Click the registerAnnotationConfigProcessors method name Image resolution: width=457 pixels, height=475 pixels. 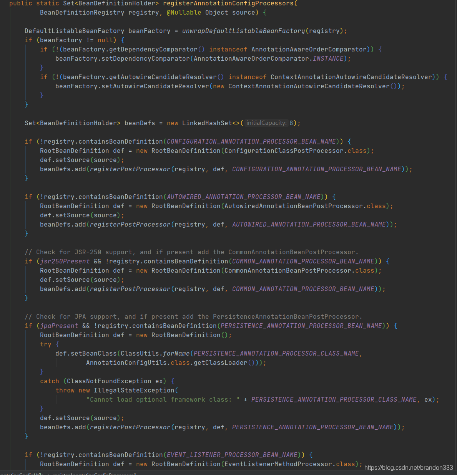pos(228,3)
